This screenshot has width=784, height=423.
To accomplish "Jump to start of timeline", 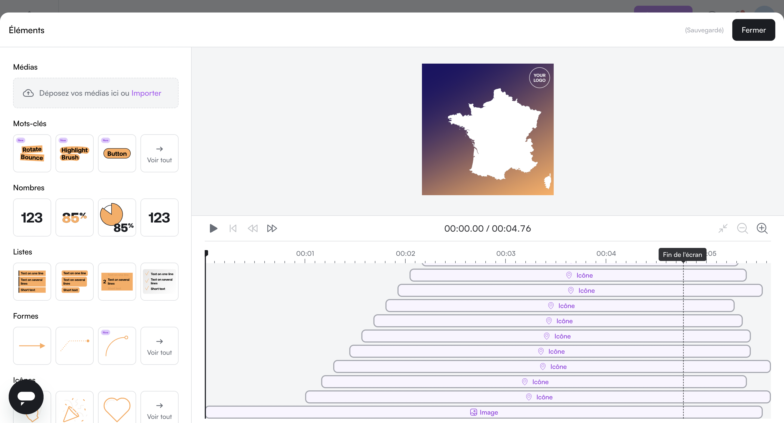I will pyautogui.click(x=233, y=228).
